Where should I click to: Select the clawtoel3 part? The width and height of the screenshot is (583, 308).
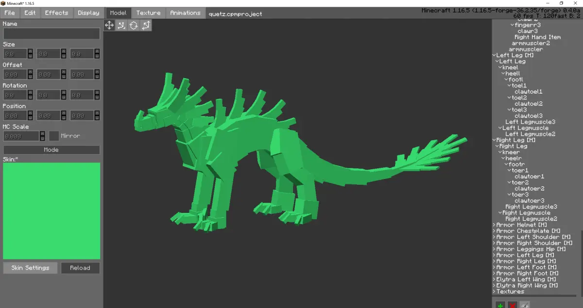[x=529, y=116]
